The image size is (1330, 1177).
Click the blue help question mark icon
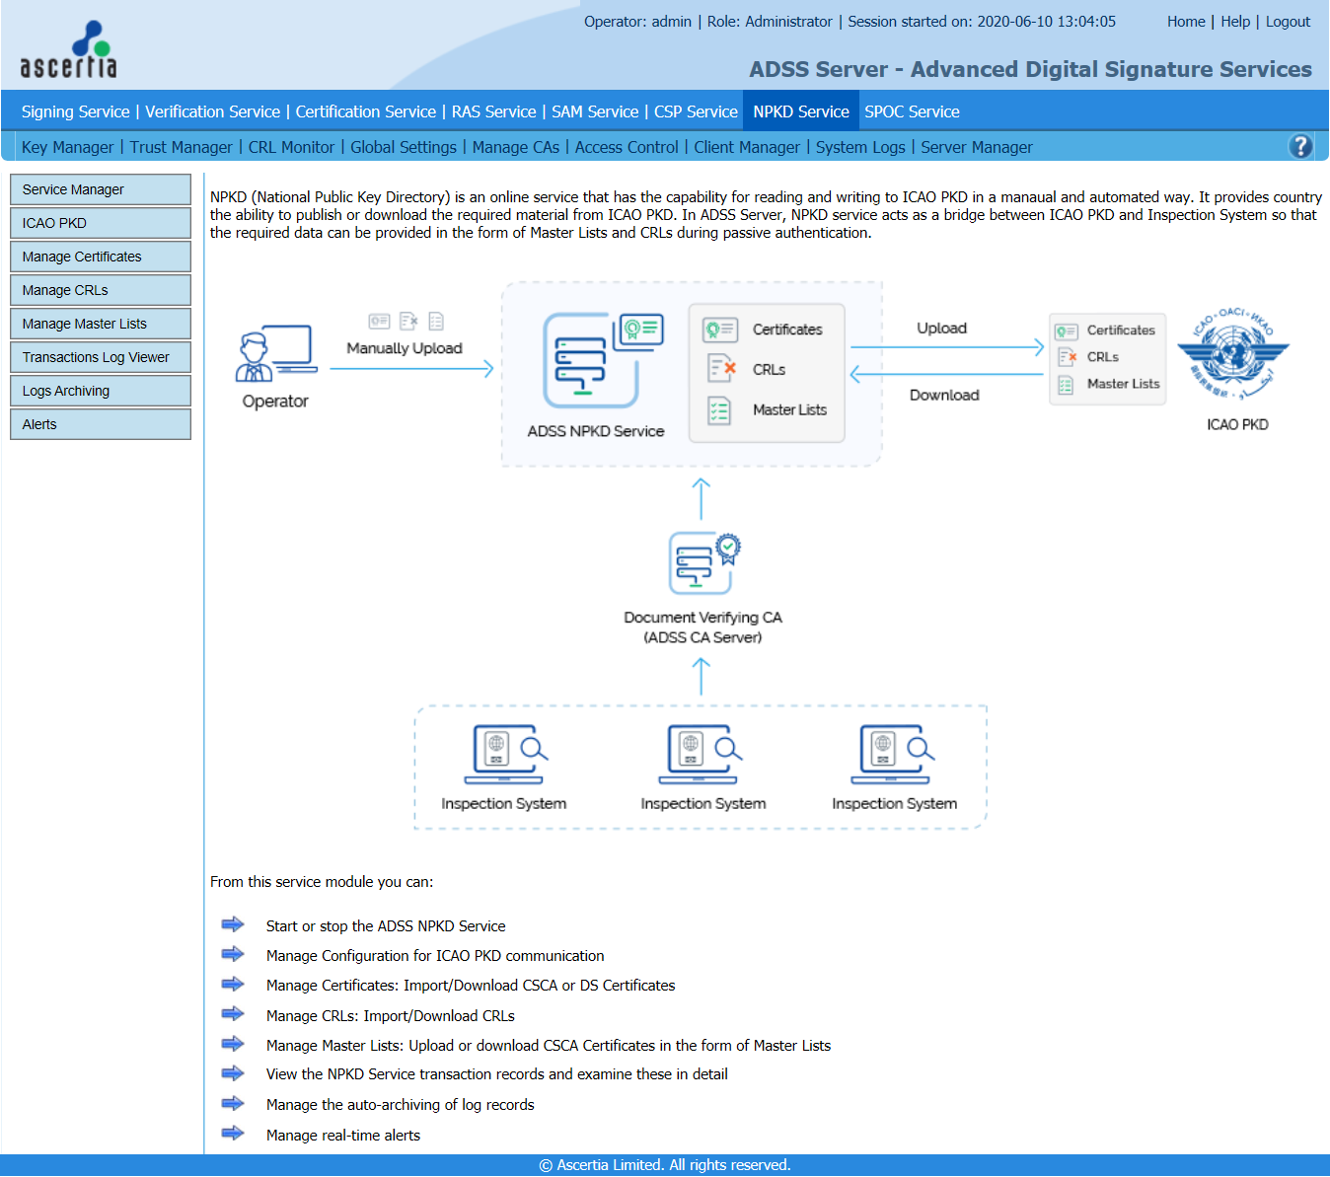click(x=1300, y=146)
